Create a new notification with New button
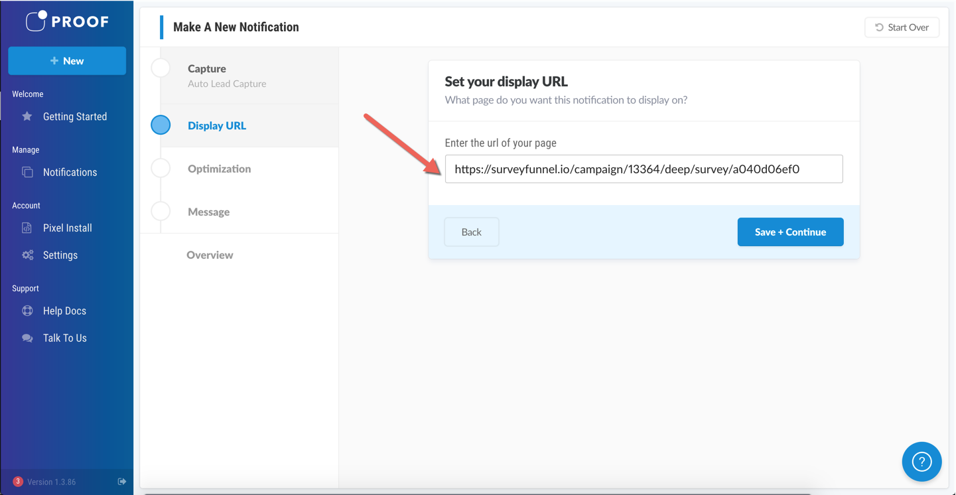 [x=67, y=61]
